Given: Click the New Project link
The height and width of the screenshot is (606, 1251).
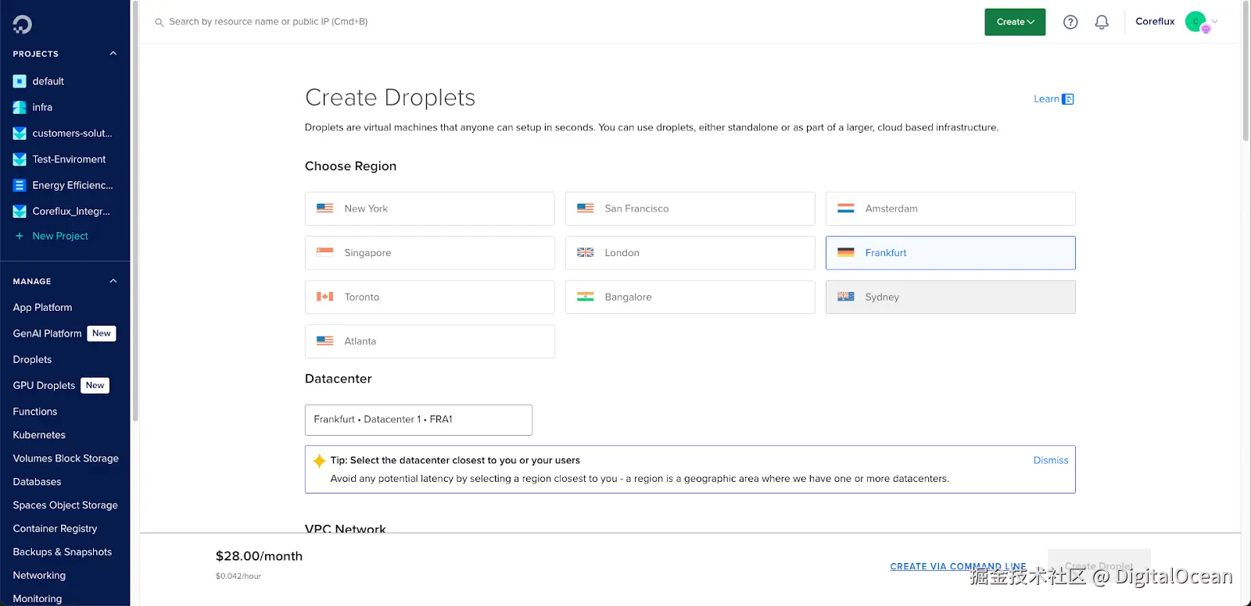Looking at the screenshot, I should coord(60,236).
